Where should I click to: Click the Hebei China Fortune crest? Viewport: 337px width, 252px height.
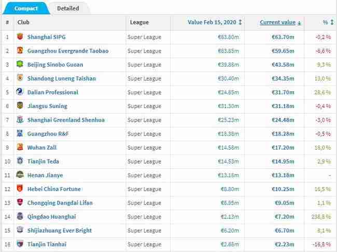(x=20, y=189)
